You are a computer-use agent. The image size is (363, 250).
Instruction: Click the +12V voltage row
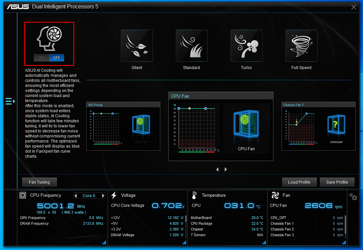click(x=147, y=218)
